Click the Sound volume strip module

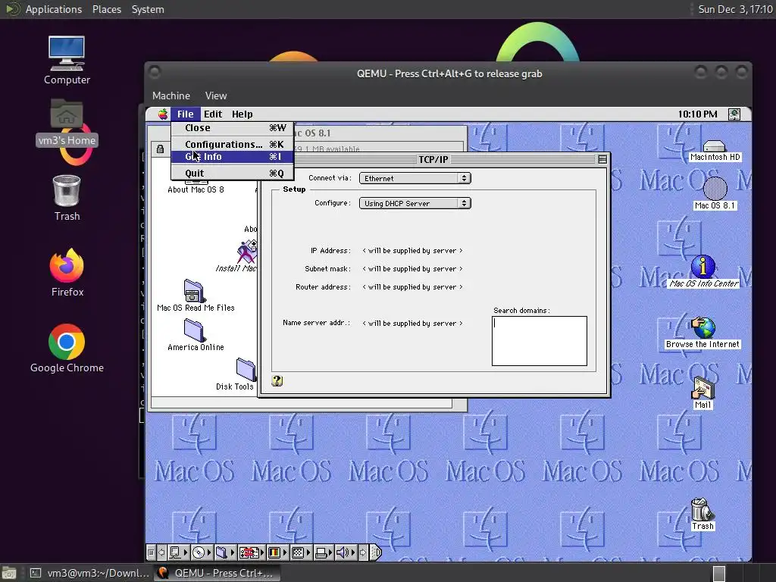pos(346,552)
